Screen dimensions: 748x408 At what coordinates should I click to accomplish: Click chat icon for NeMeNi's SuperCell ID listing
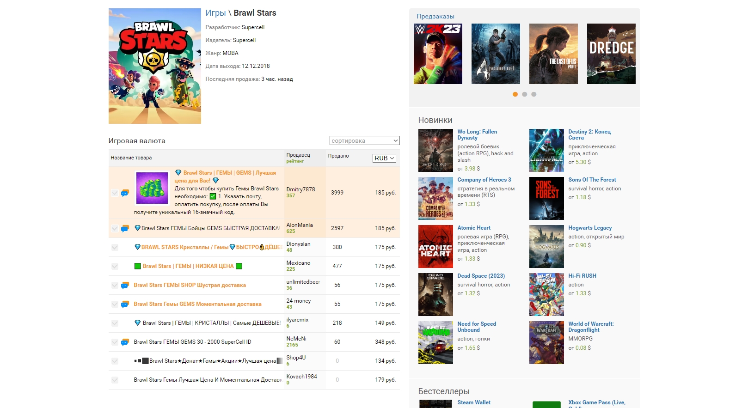click(125, 342)
